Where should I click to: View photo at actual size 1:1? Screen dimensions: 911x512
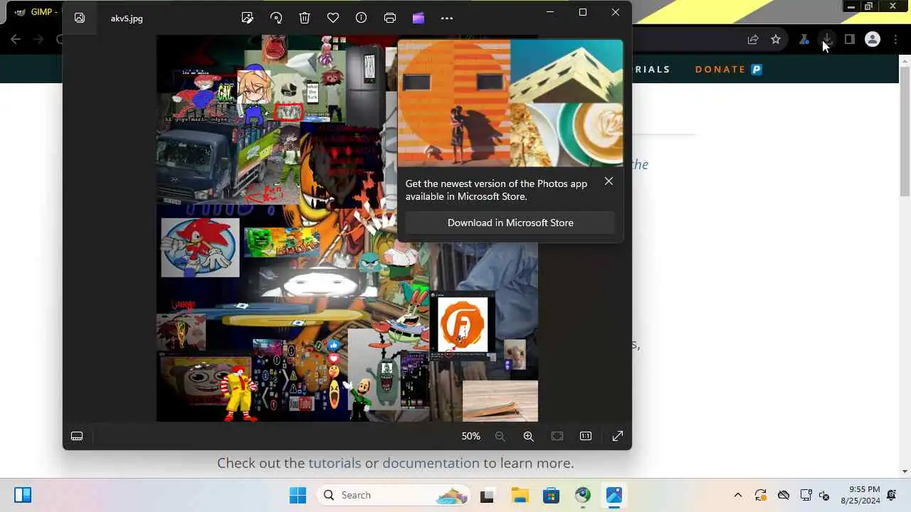[586, 436]
